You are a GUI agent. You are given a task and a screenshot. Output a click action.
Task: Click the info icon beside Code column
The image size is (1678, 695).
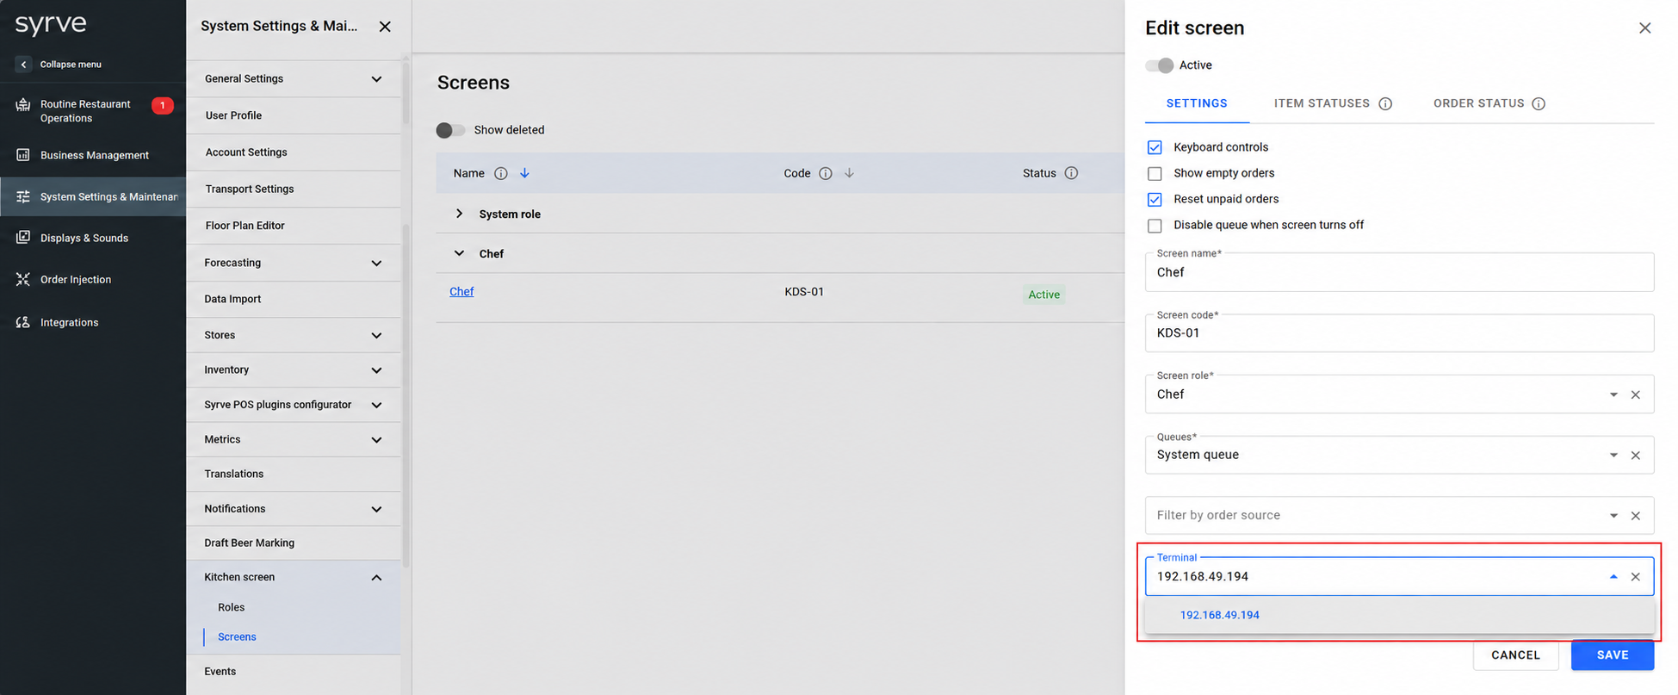pyautogui.click(x=825, y=173)
